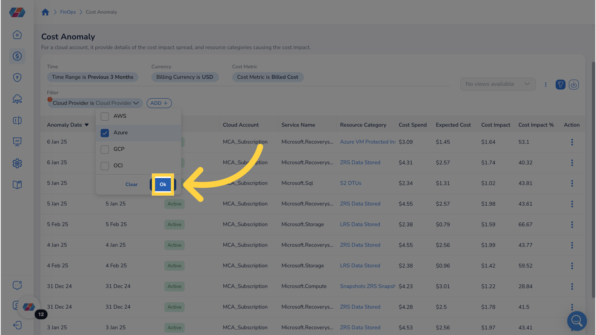This screenshot has width=596, height=335.
Task: Open the search chat bubble button
Action: (577, 321)
